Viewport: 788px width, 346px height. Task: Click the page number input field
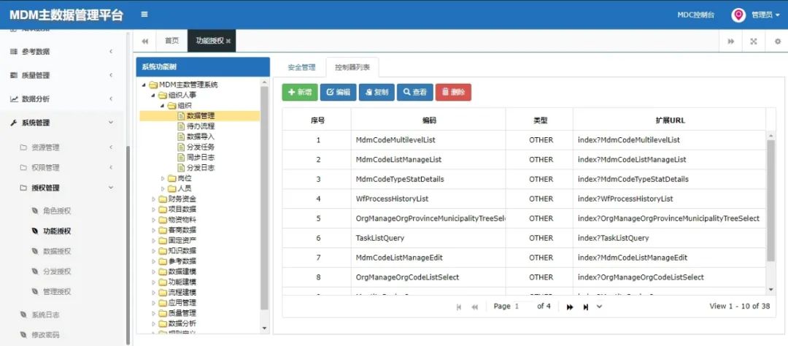click(x=523, y=307)
